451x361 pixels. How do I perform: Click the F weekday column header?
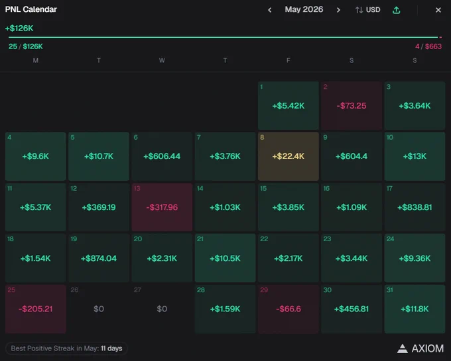[x=289, y=60]
